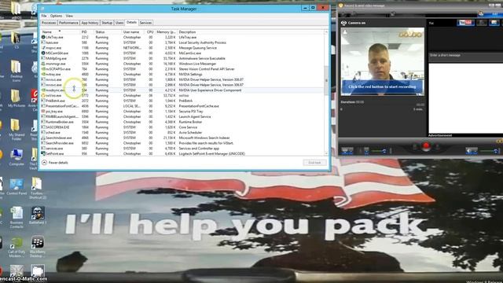Click the scroll-down arrow of the process list
The image size is (503, 283).
pyautogui.click(x=326, y=154)
